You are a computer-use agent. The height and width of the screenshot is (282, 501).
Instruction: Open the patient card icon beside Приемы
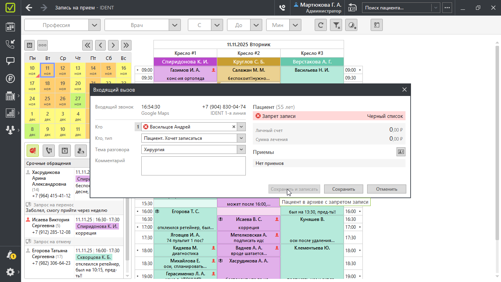point(400,152)
